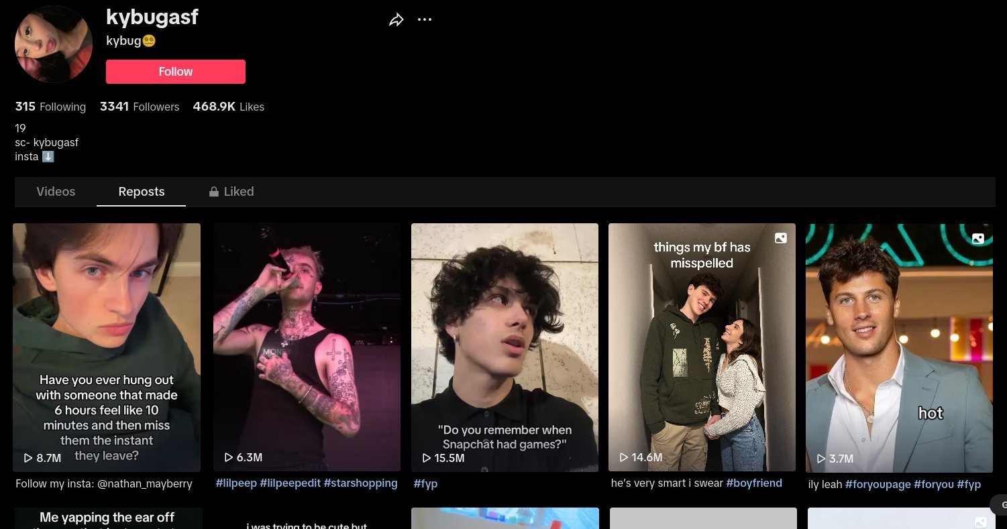Click the #lilpeepedit hashtag
The height and width of the screenshot is (529, 1007).
[x=290, y=483]
